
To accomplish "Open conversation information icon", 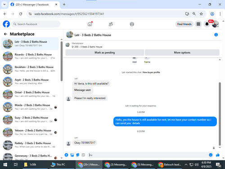I will tap(216, 35).
